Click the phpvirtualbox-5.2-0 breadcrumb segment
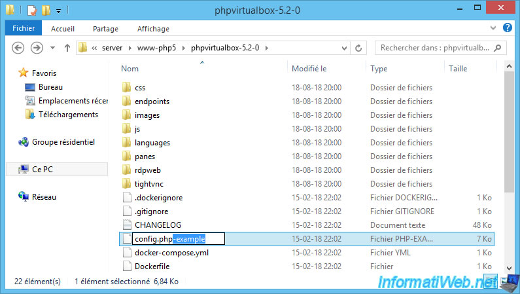Screen dimensions: 520x294 tap(225, 48)
